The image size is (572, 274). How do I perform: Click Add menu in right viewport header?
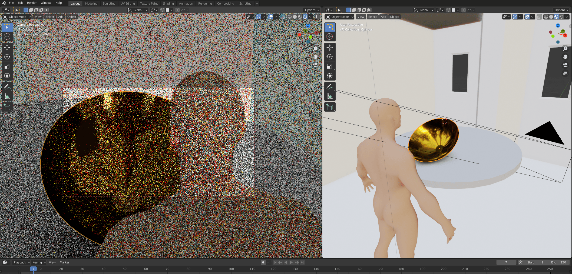(383, 17)
